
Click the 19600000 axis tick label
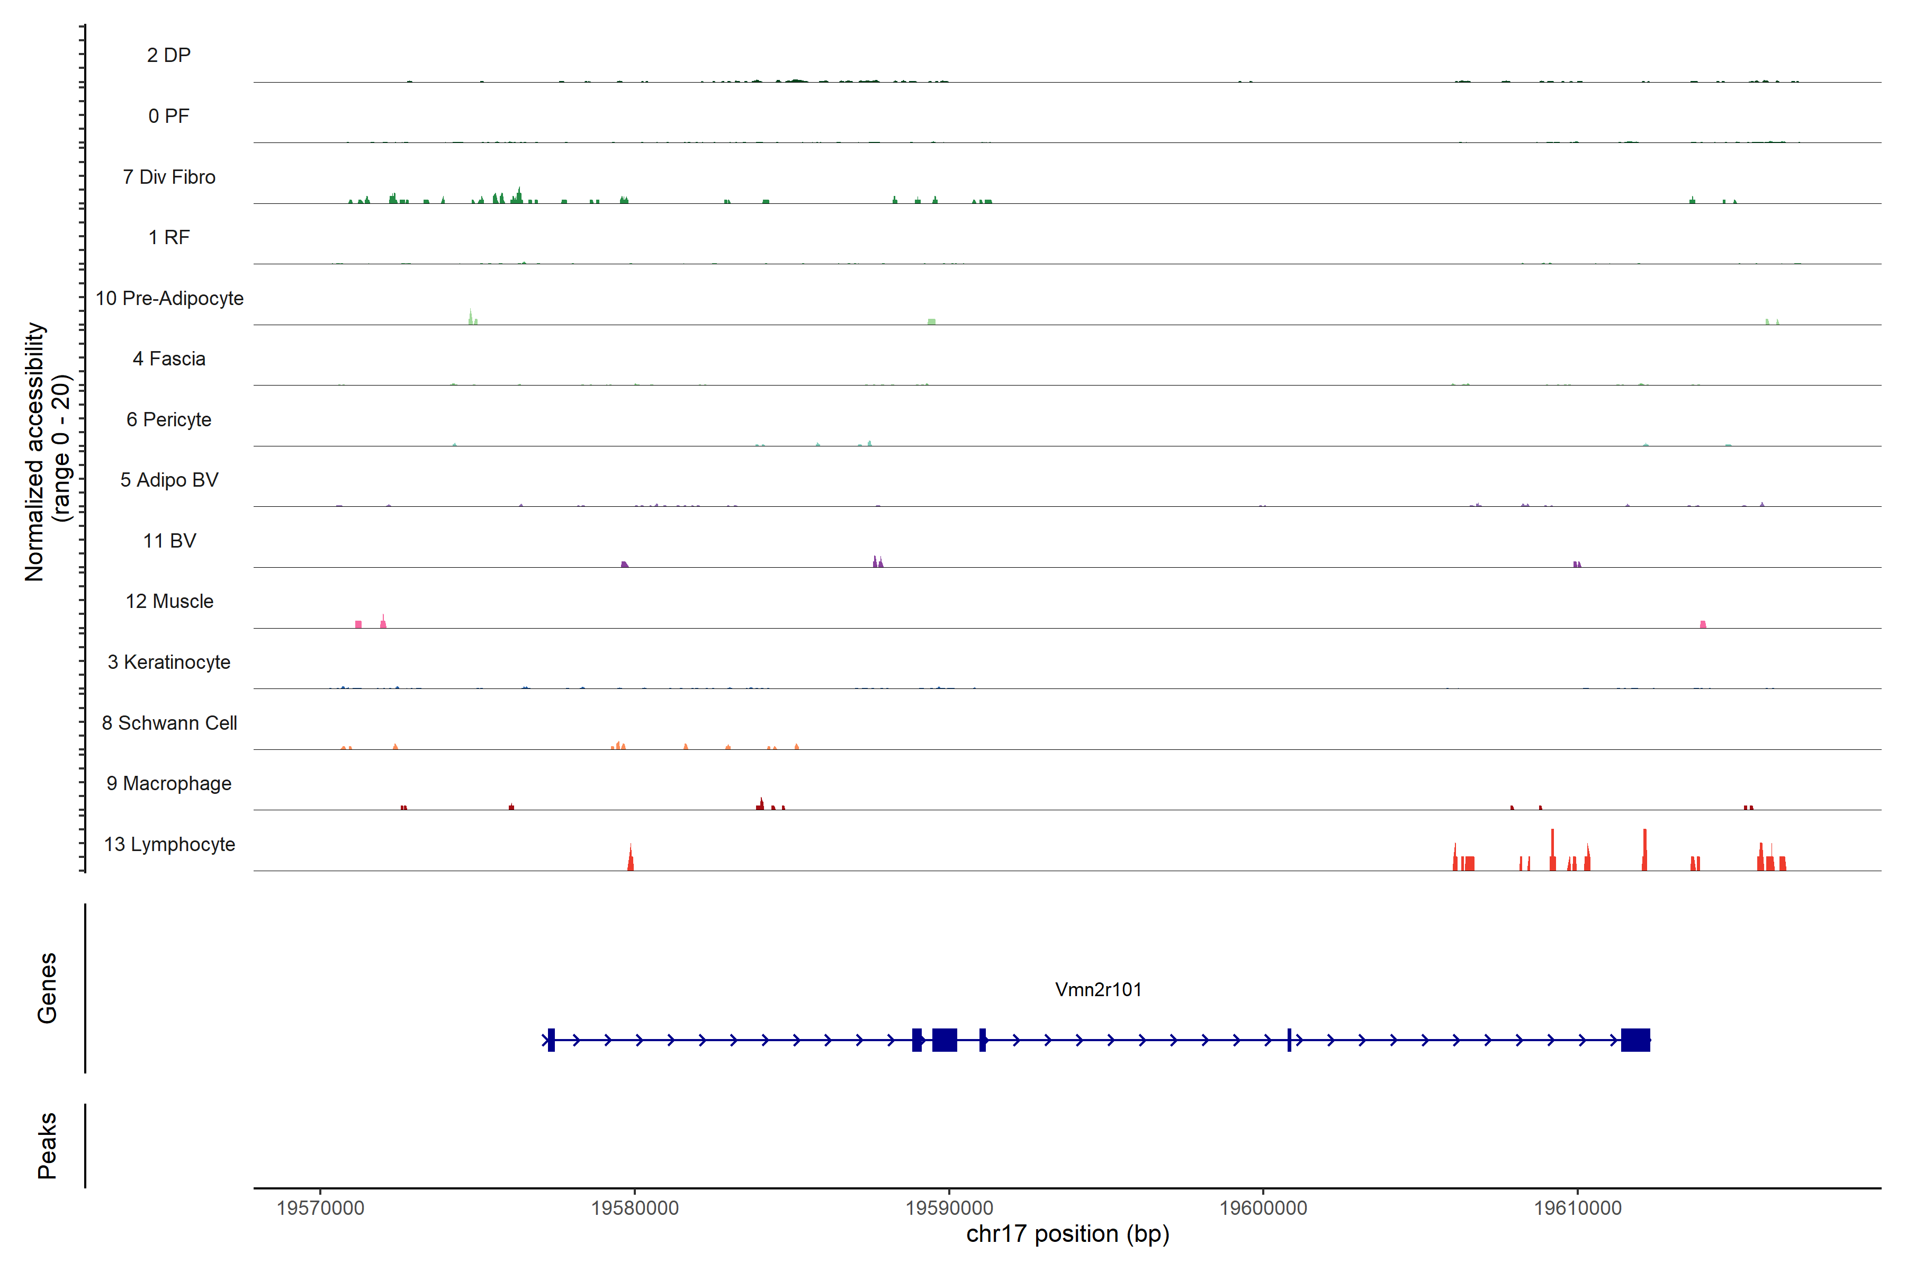pyautogui.click(x=1263, y=1208)
